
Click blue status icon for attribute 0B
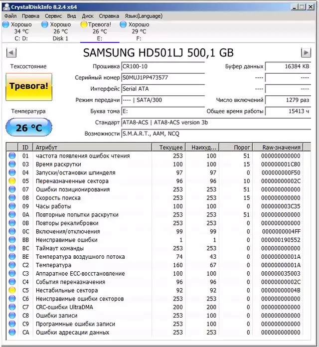(x=12, y=223)
